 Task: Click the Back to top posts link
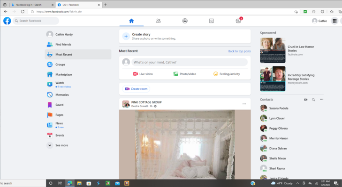239,51
